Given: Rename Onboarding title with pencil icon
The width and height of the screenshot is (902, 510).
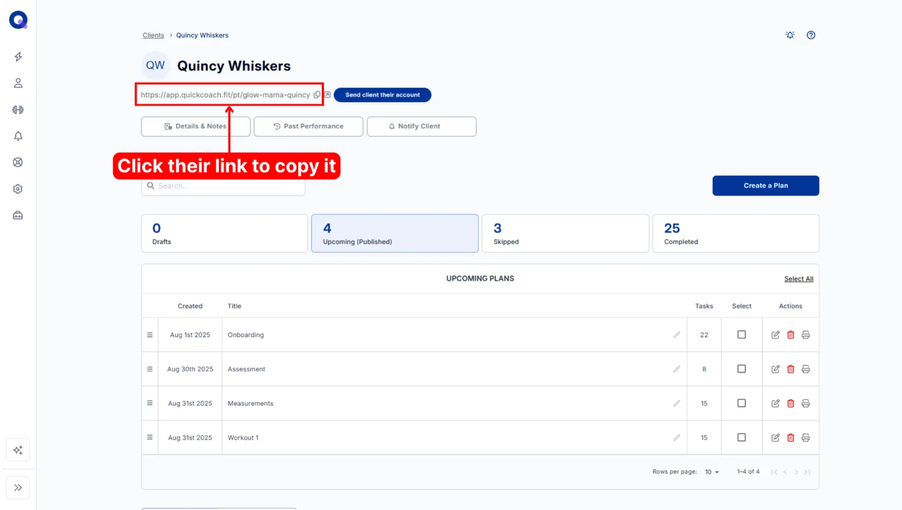Looking at the screenshot, I should click(x=676, y=335).
